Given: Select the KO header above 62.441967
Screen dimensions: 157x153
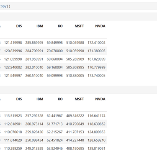Looking at the screenshot, I should point(60,99).
